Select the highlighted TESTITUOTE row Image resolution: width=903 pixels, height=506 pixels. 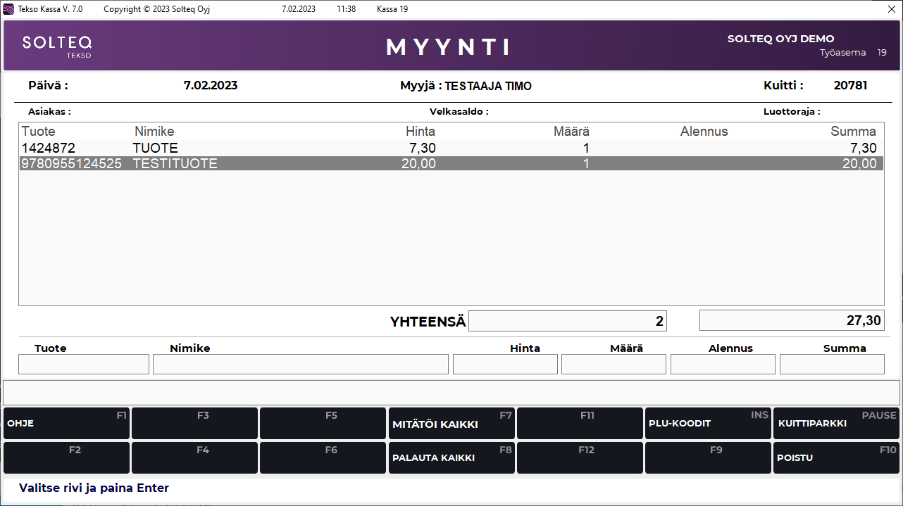[x=451, y=164]
